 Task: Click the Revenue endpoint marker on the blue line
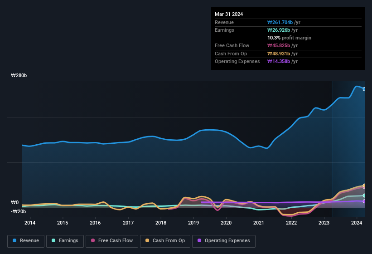tap(364, 89)
